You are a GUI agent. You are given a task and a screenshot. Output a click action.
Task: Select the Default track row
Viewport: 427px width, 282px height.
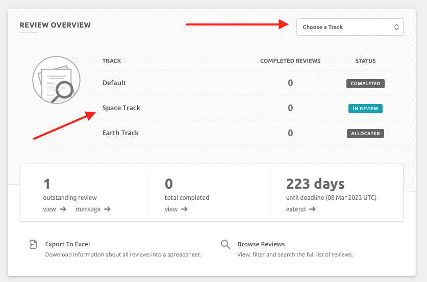(x=114, y=83)
